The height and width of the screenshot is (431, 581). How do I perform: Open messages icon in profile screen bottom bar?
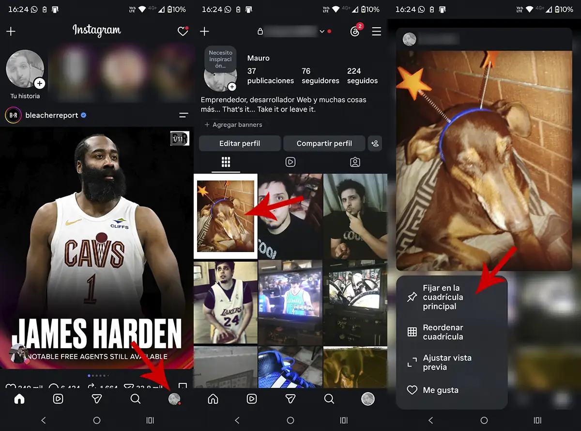[290, 399]
